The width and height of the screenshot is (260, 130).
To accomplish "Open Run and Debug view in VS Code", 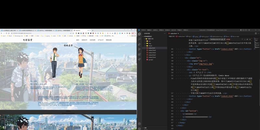I will click(139, 44).
